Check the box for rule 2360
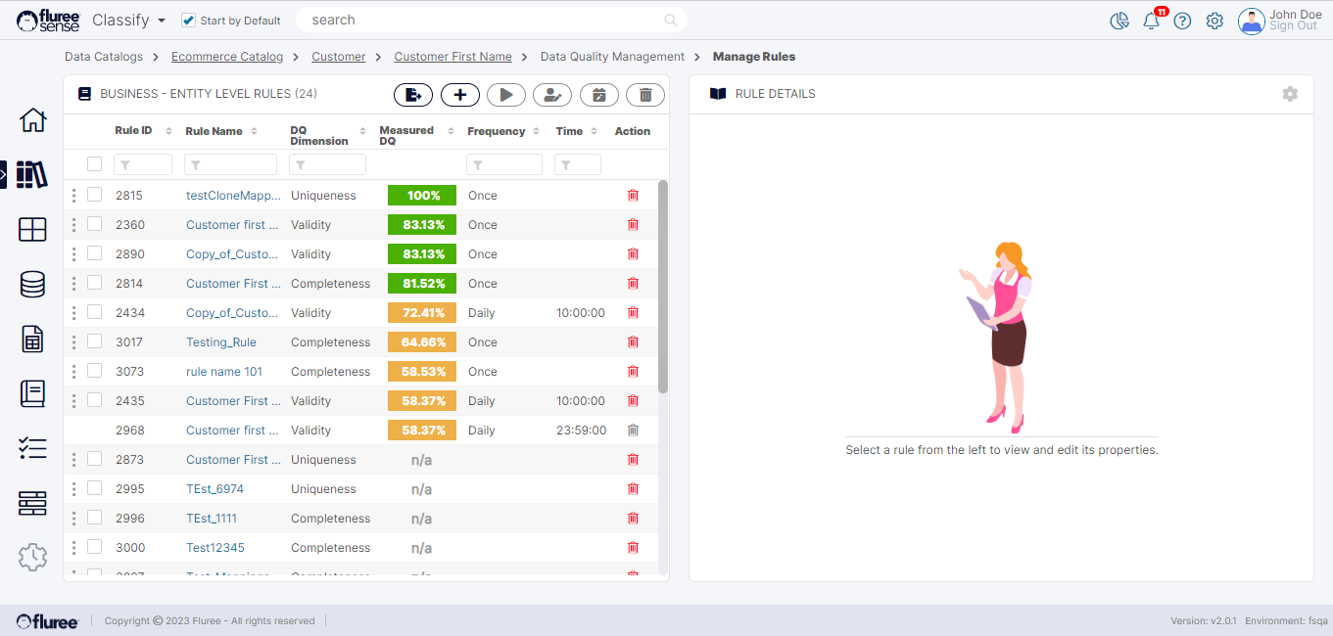Viewport: 1333px width, 636px height. [94, 224]
